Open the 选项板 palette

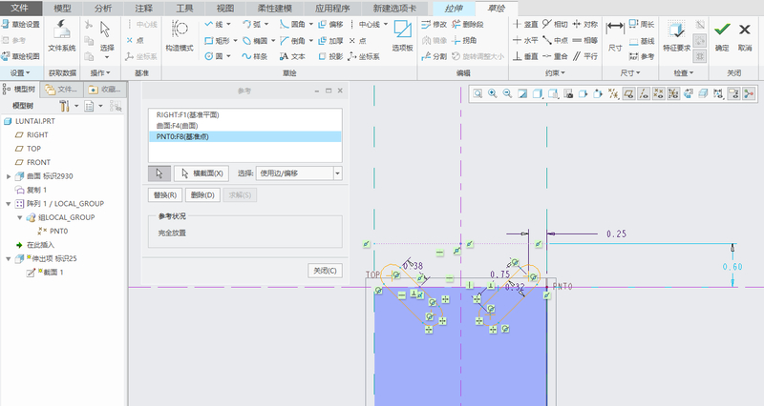pos(402,35)
